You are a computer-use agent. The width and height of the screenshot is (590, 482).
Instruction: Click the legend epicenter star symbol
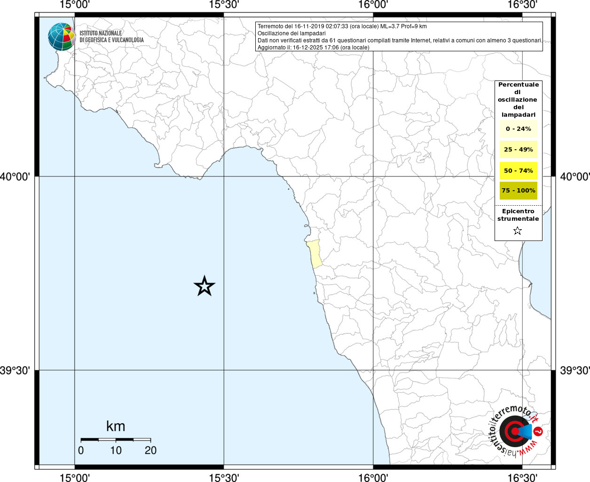point(518,231)
